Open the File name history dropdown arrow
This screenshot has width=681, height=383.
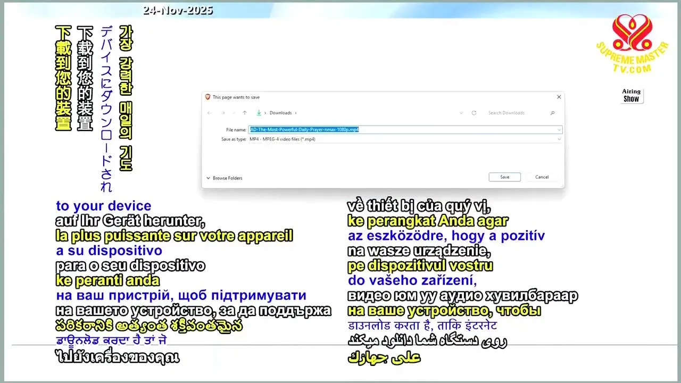click(x=559, y=130)
